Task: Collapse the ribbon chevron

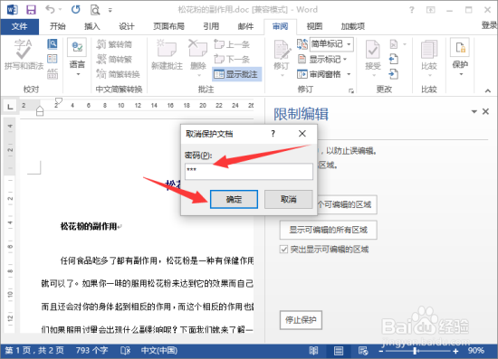Action: (x=487, y=90)
